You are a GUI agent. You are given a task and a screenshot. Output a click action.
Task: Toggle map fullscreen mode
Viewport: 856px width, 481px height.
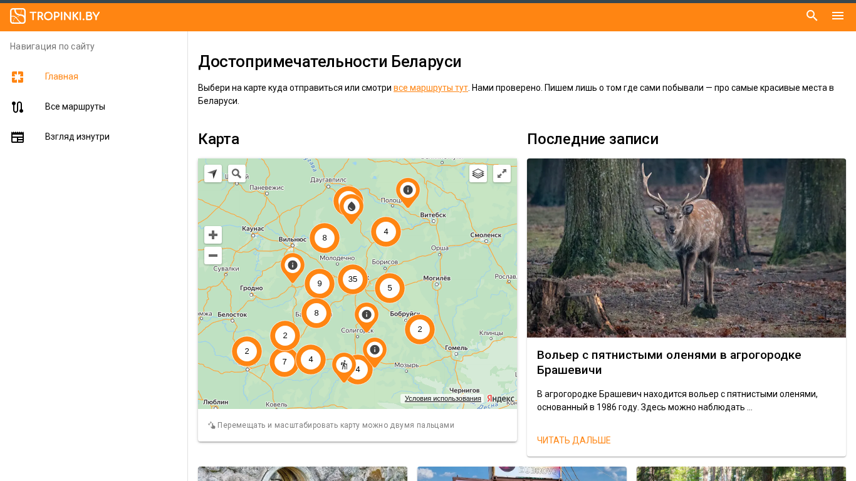coord(502,173)
